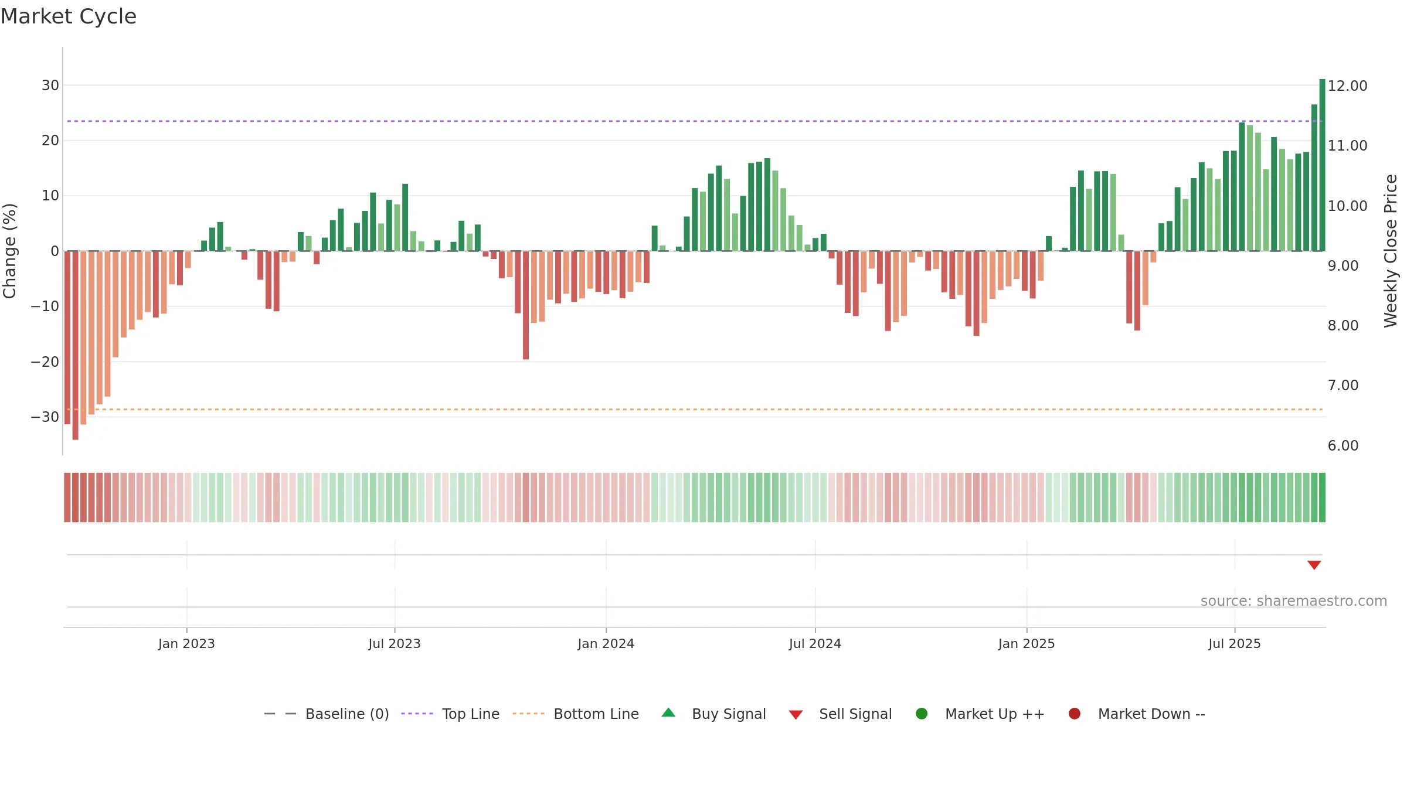This screenshot has height=791, width=1407.
Task: Click the Weekly Close Price axis title
Action: (1391, 251)
